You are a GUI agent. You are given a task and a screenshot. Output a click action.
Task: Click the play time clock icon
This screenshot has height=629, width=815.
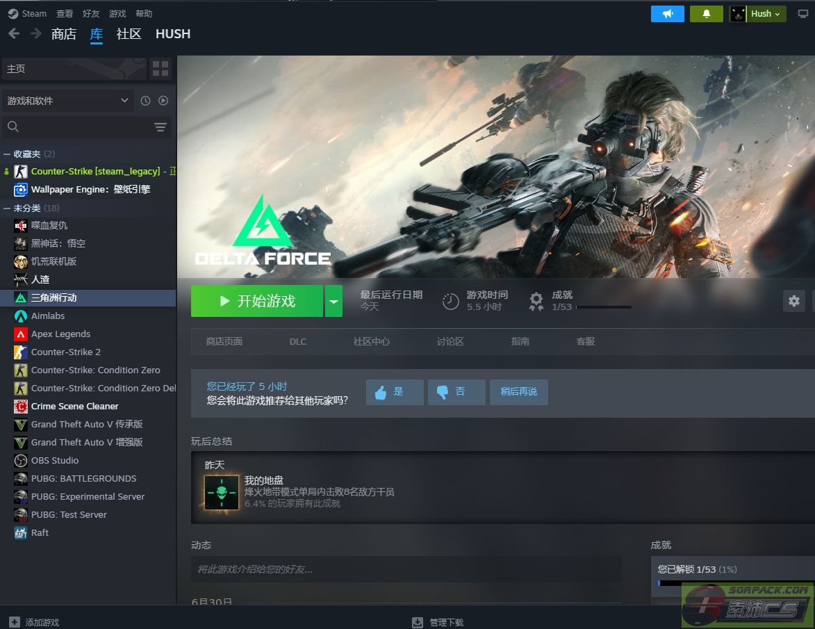click(x=451, y=302)
